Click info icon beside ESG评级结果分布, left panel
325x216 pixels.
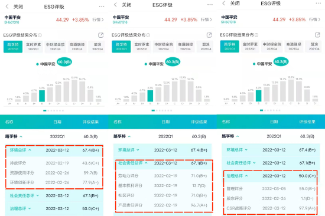point(40,35)
